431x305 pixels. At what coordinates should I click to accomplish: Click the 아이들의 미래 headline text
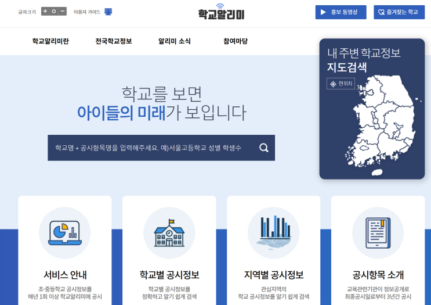point(121,113)
